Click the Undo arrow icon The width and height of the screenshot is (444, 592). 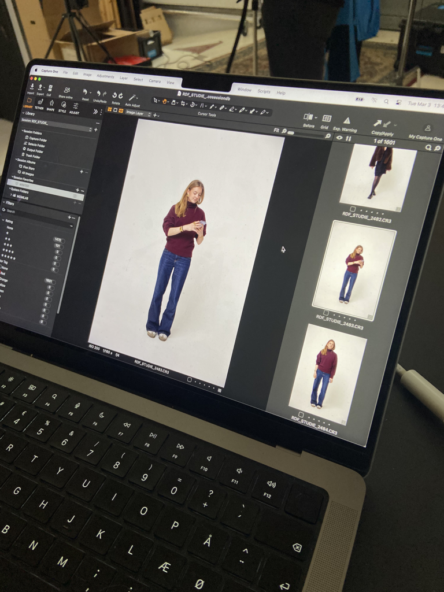(x=99, y=93)
